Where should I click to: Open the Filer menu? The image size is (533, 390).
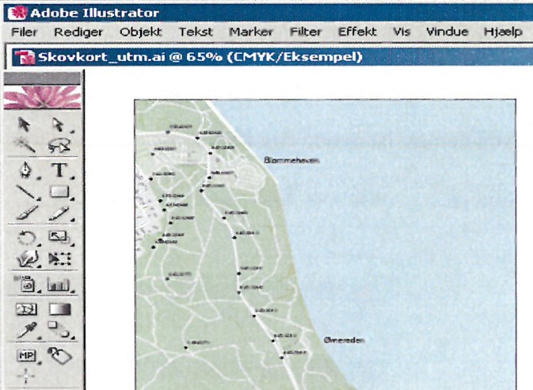[x=25, y=32]
